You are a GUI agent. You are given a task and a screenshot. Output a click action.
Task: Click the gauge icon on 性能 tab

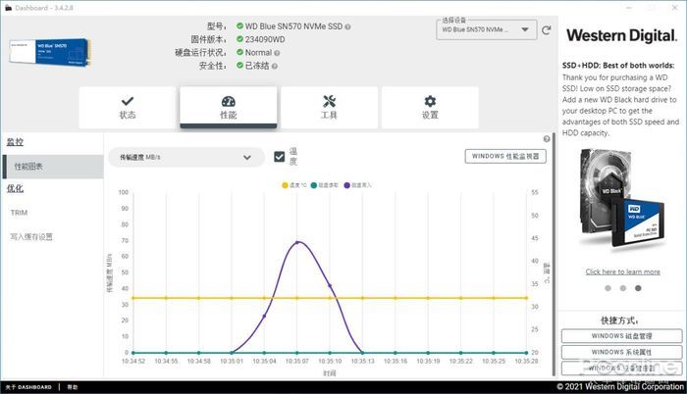[229, 102]
